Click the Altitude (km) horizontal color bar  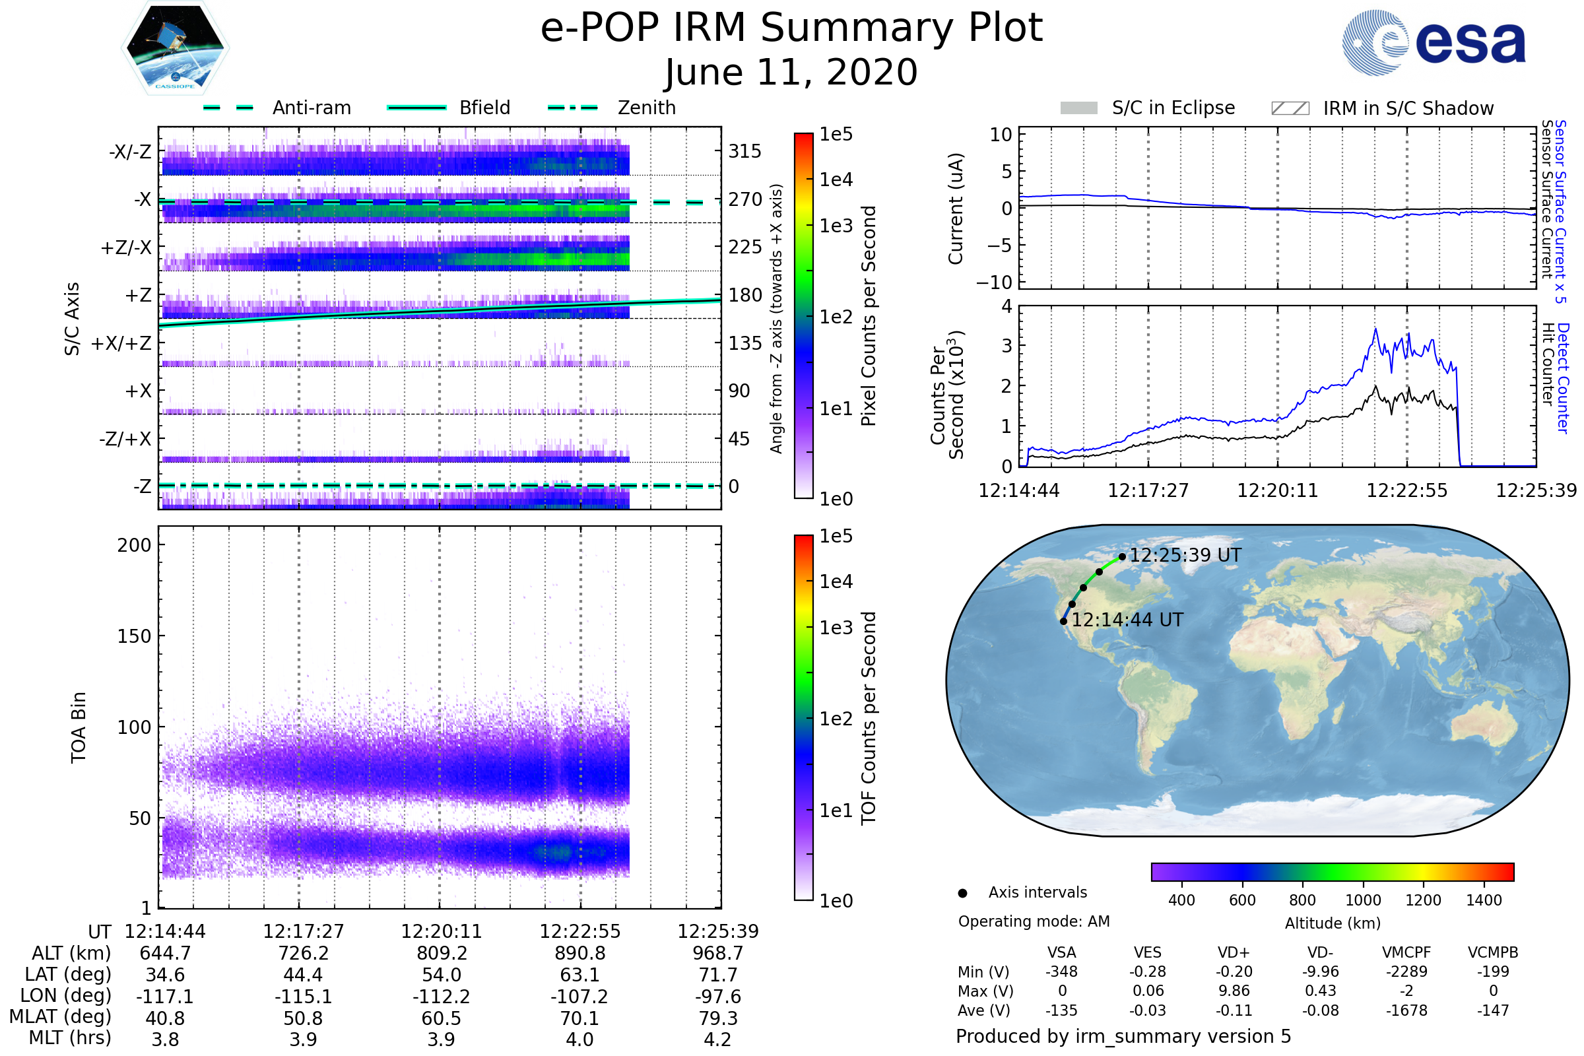(x=1332, y=871)
